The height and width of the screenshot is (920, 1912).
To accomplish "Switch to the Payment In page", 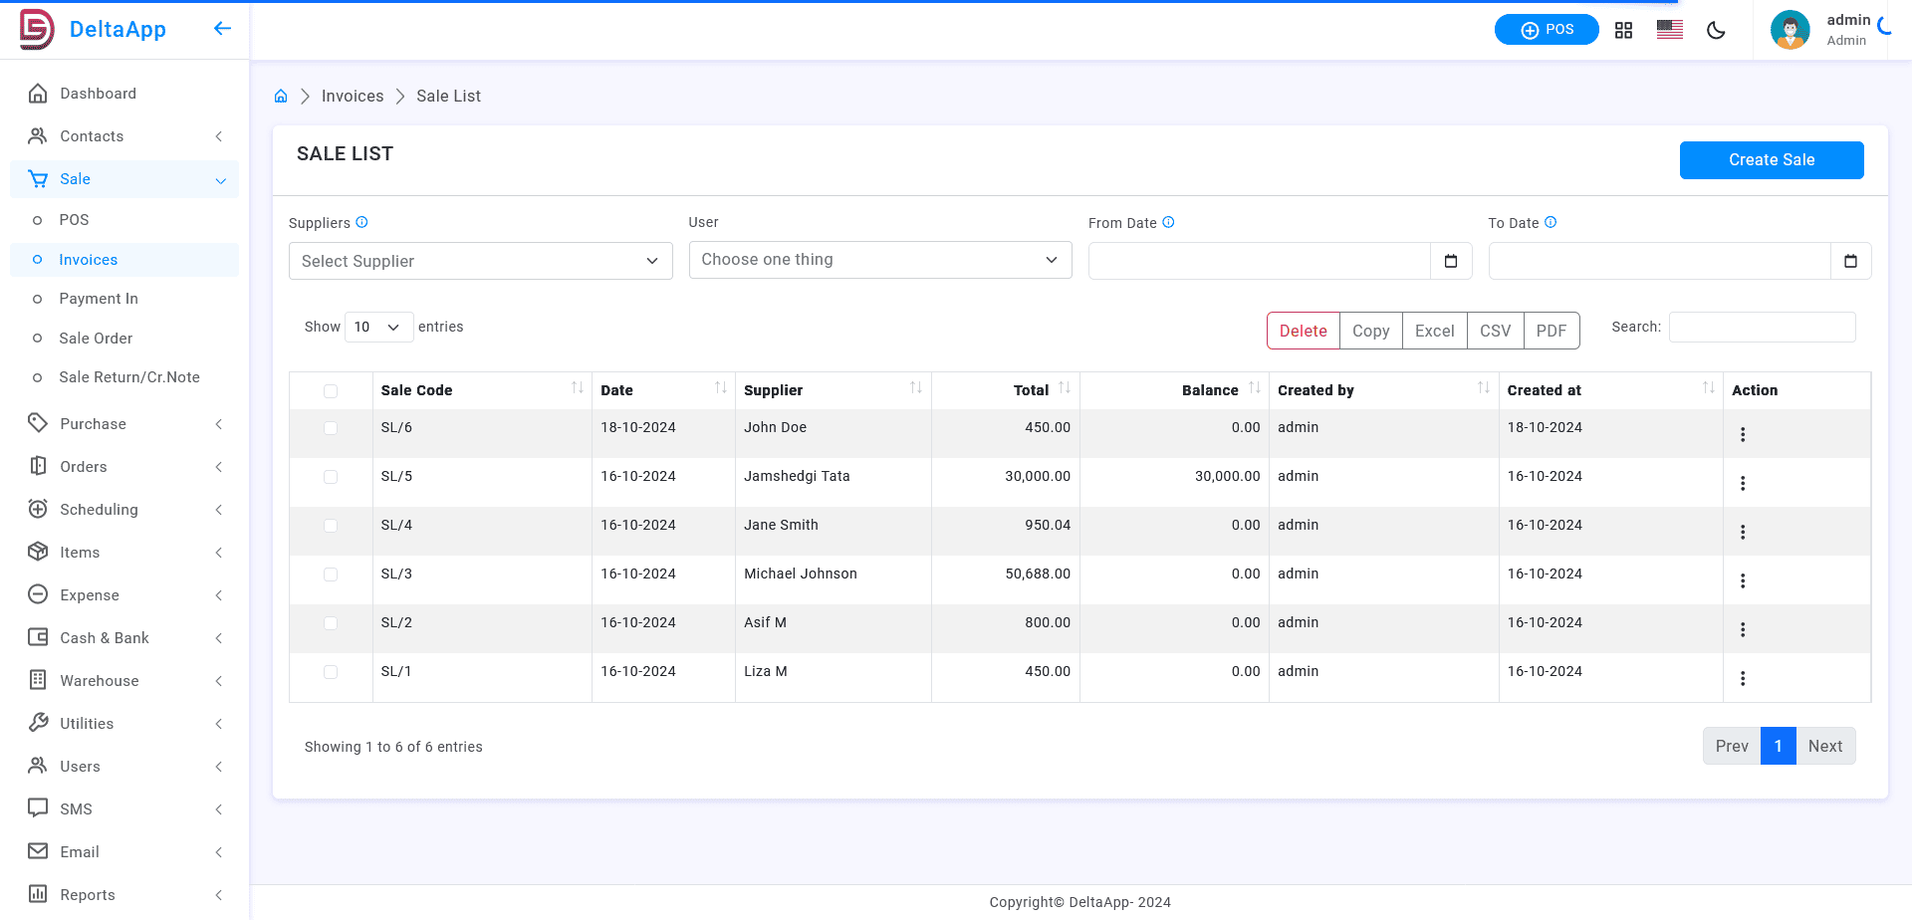I will click(99, 298).
